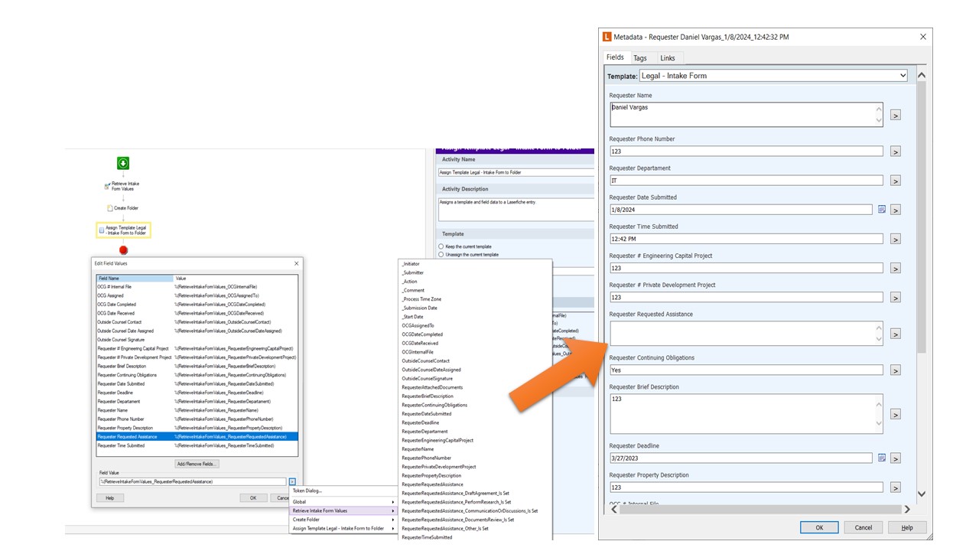Click the Requester Continuing Obligations field showing Yes

click(x=746, y=370)
